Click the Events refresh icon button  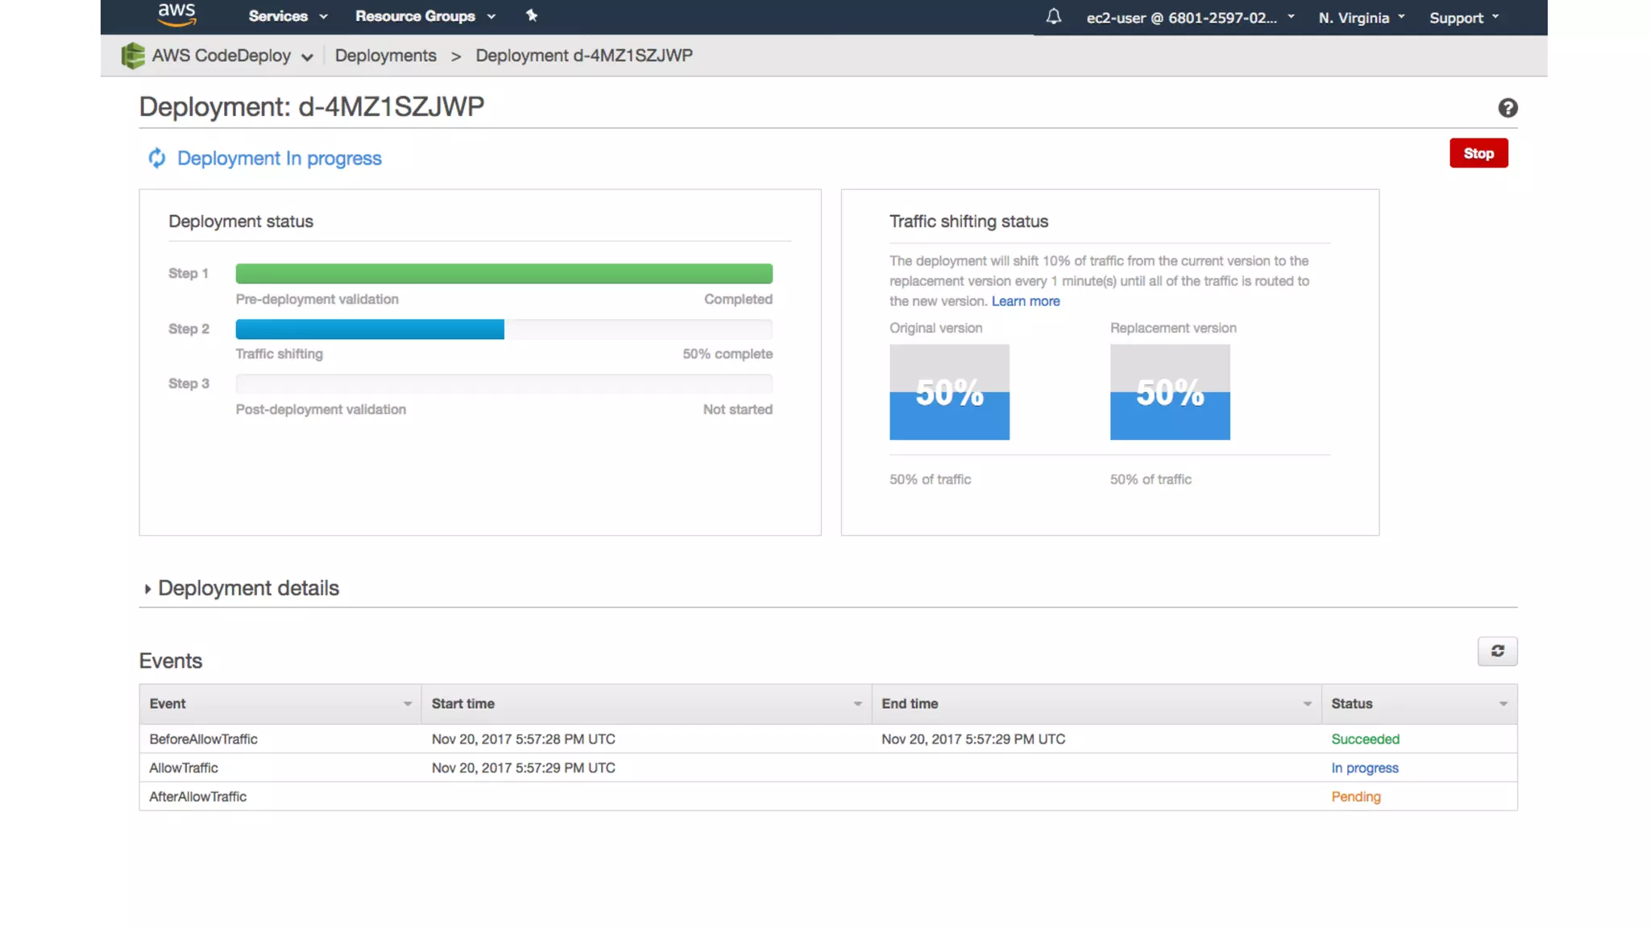click(1497, 651)
